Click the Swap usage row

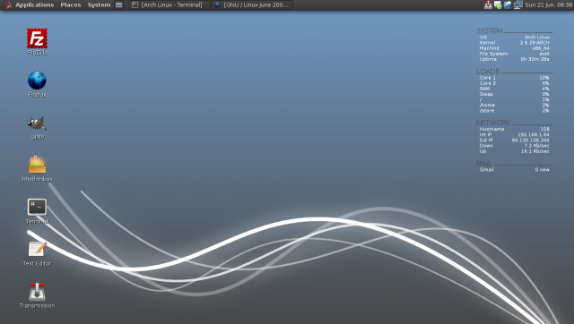coord(514,94)
